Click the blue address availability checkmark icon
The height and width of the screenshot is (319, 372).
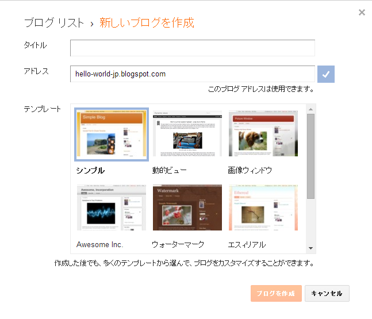326,74
